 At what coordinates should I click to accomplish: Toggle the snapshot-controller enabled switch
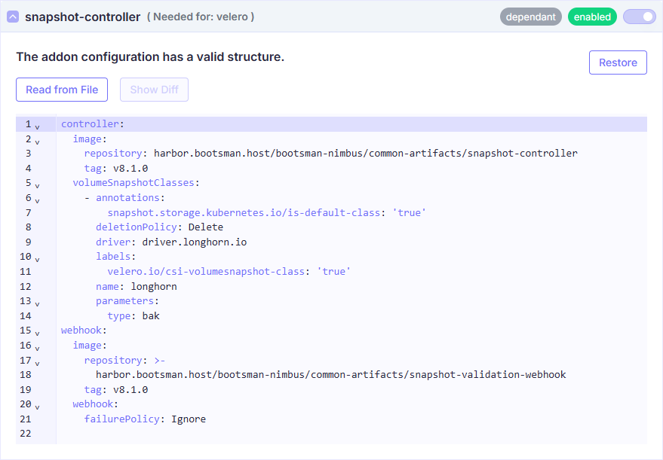pyautogui.click(x=639, y=17)
